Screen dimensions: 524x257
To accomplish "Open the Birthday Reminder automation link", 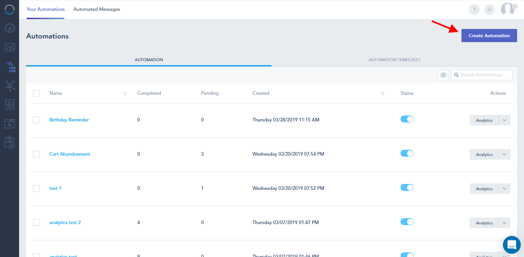I will click(69, 120).
